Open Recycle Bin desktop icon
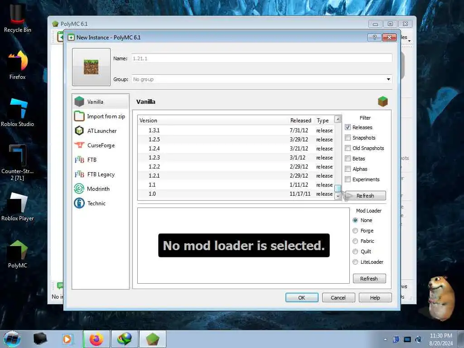The width and height of the screenshot is (464, 348). (18, 18)
